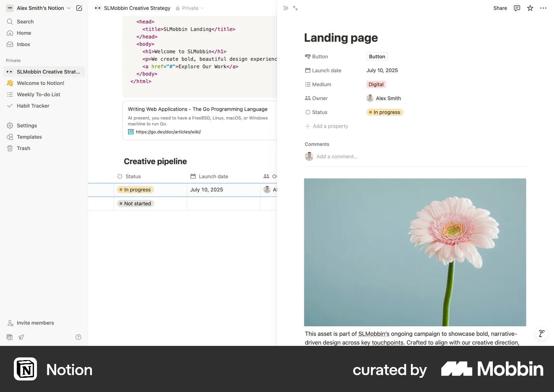The height and width of the screenshot is (392, 554).
Task: Click the Button property value
Action: [377, 56]
